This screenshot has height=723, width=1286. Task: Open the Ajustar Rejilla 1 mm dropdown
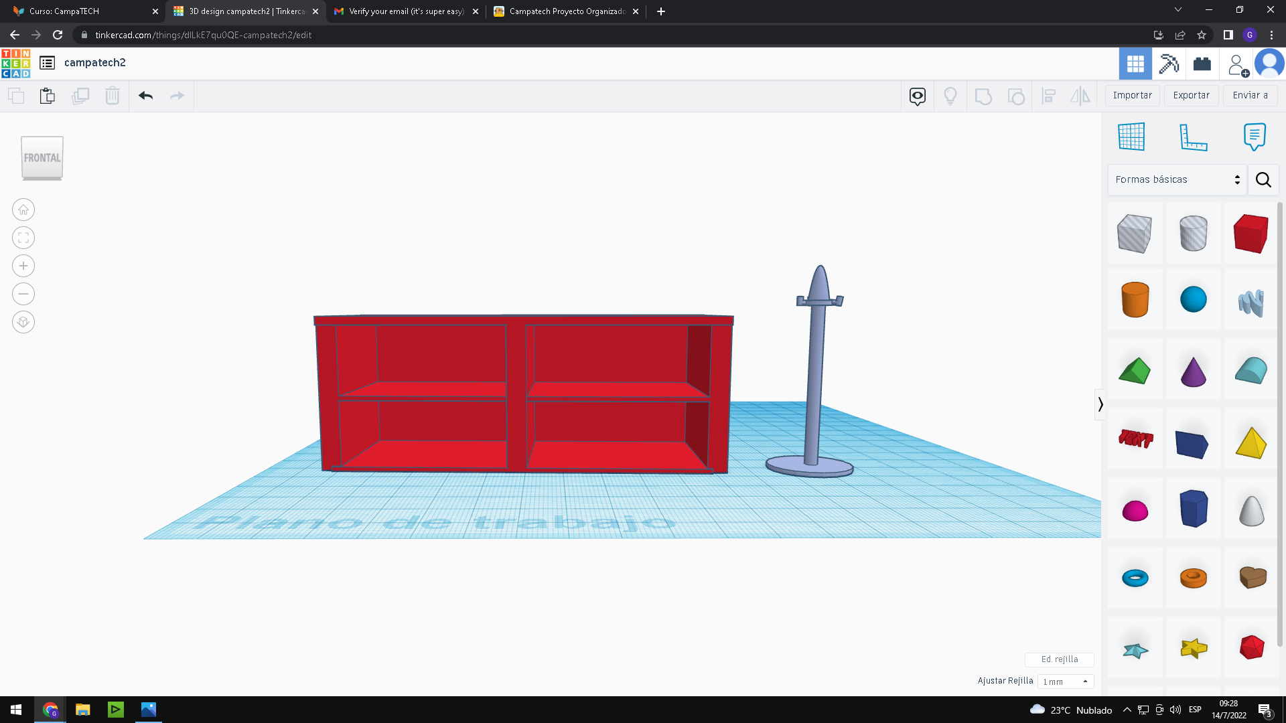point(1065,681)
